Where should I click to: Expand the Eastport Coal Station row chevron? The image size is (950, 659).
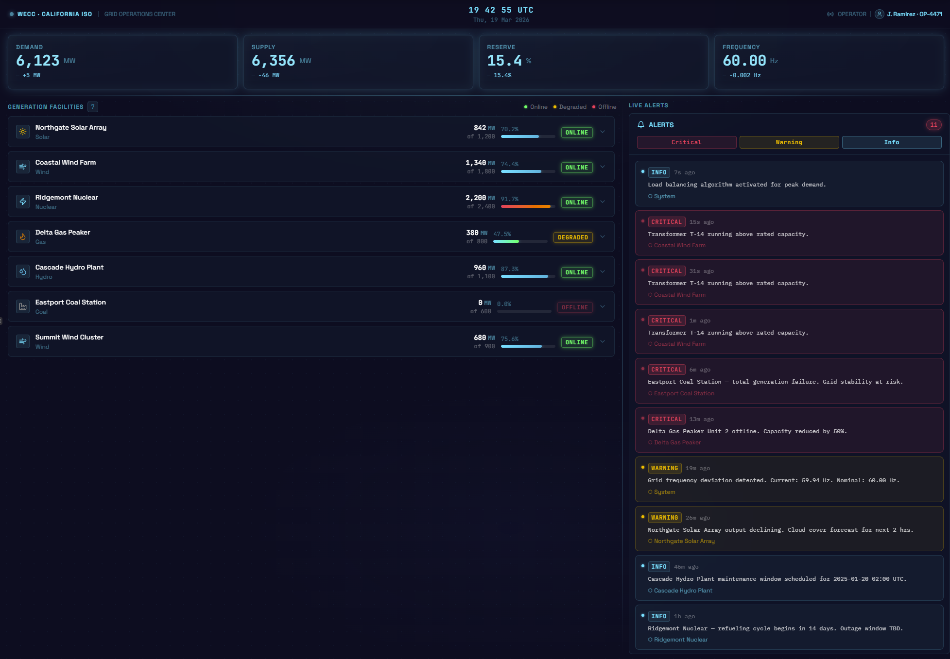tap(603, 306)
